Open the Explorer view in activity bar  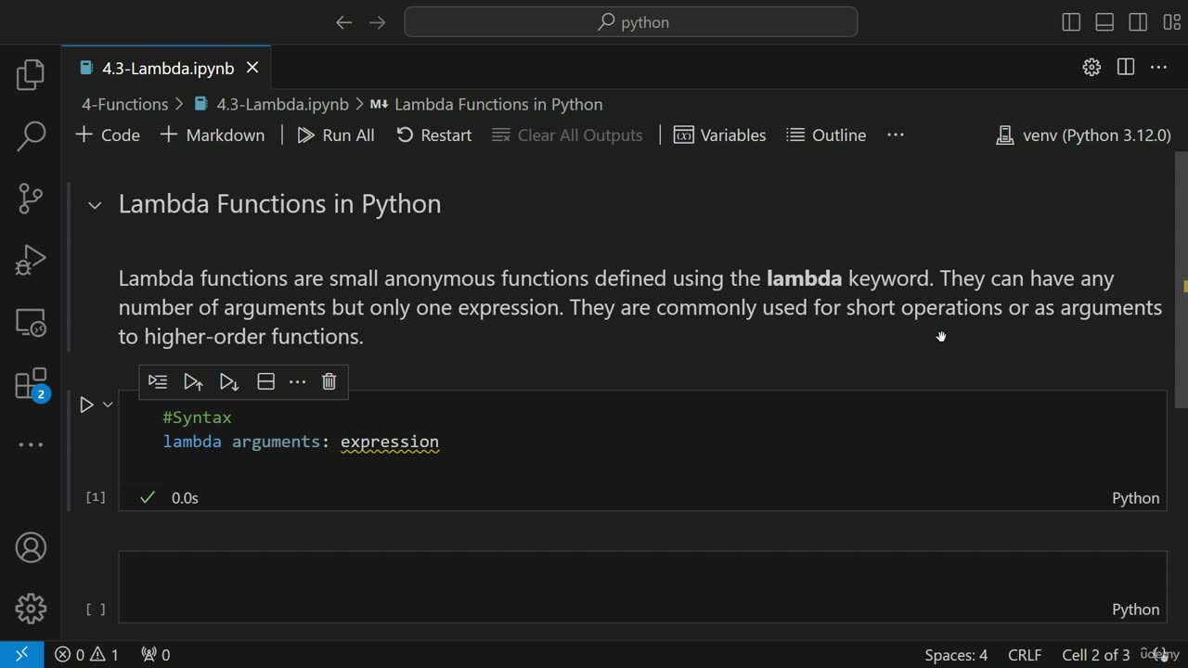31,74
